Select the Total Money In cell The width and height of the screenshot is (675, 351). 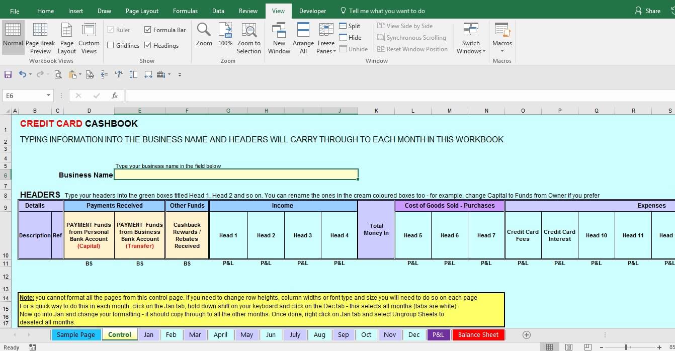pyautogui.click(x=376, y=229)
